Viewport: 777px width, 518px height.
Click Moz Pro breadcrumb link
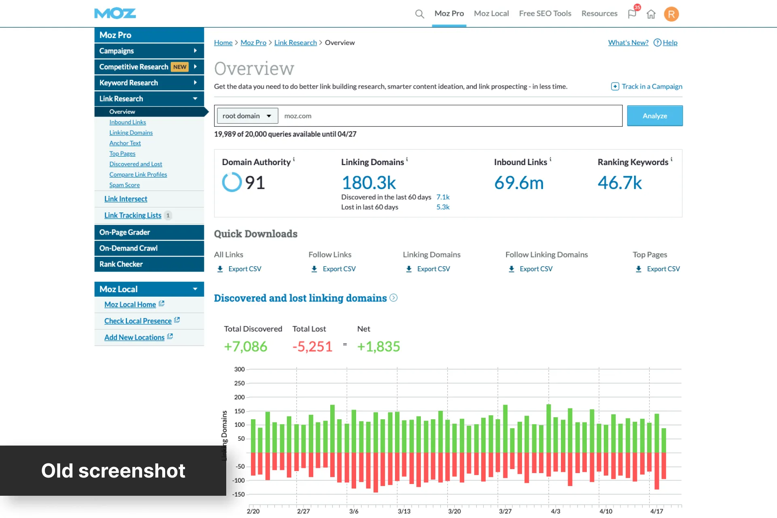[253, 42]
